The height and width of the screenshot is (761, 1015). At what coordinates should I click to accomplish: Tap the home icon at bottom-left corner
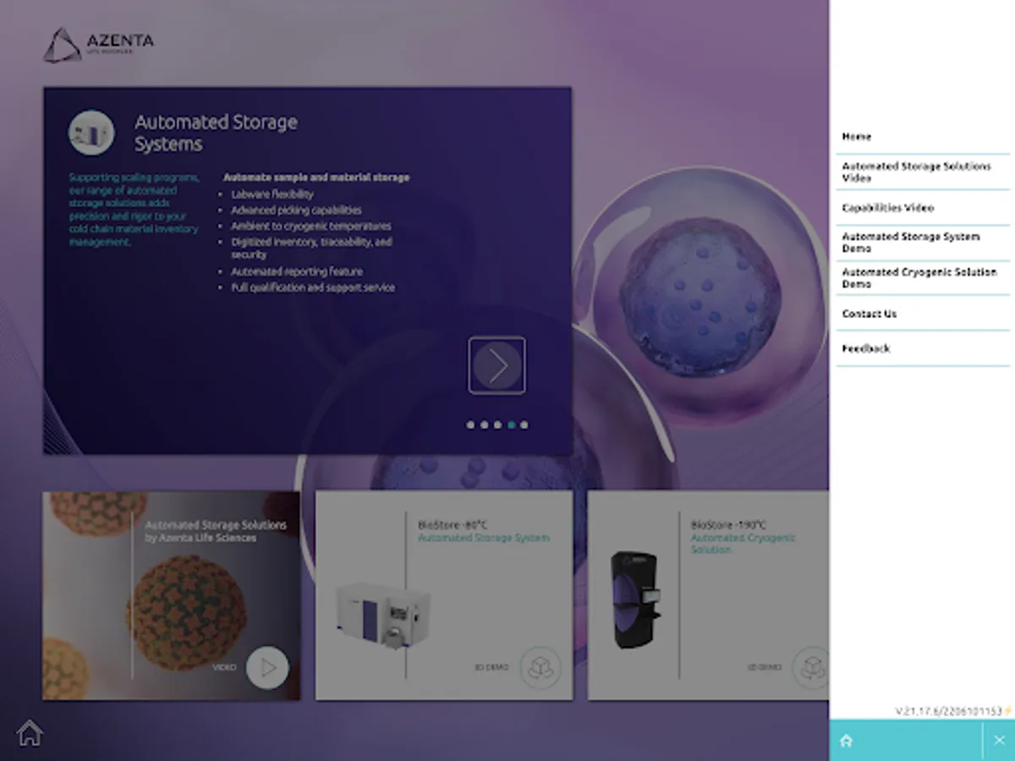[x=30, y=732]
